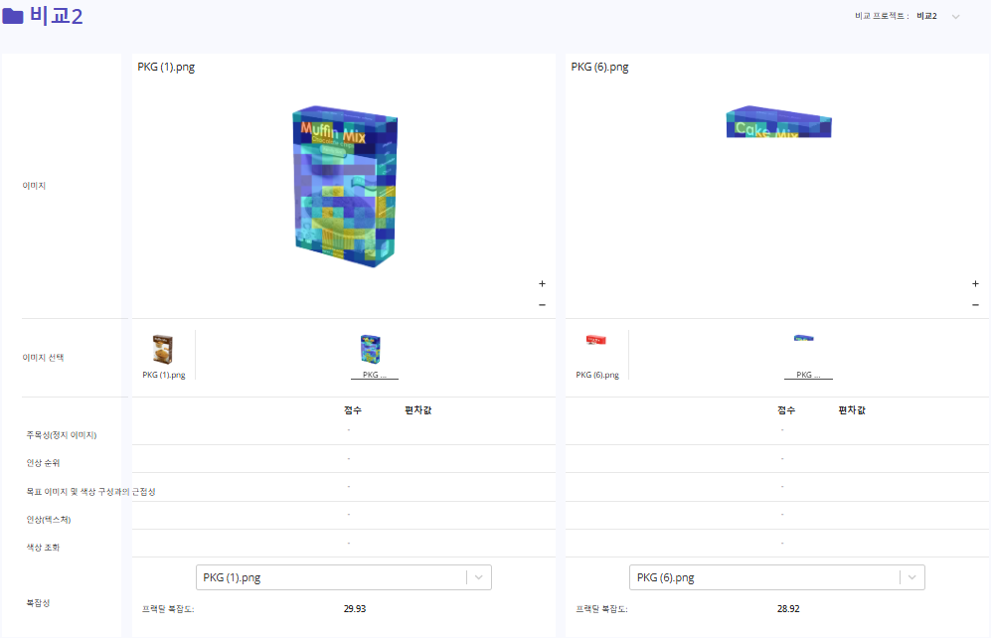Screen dimensions: 991x638
Task: Click the 이미지 row label
Action: pos(34,186)
